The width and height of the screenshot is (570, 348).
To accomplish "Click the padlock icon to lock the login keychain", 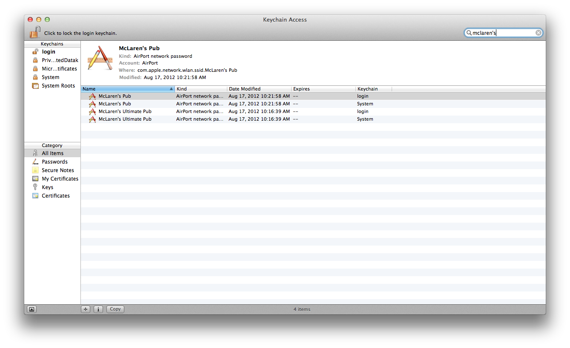I will 35,32.
